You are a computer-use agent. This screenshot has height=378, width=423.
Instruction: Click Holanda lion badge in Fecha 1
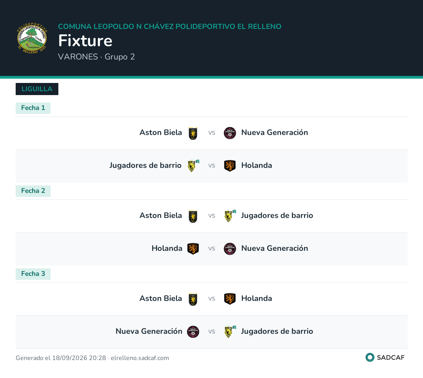(230, 166)
